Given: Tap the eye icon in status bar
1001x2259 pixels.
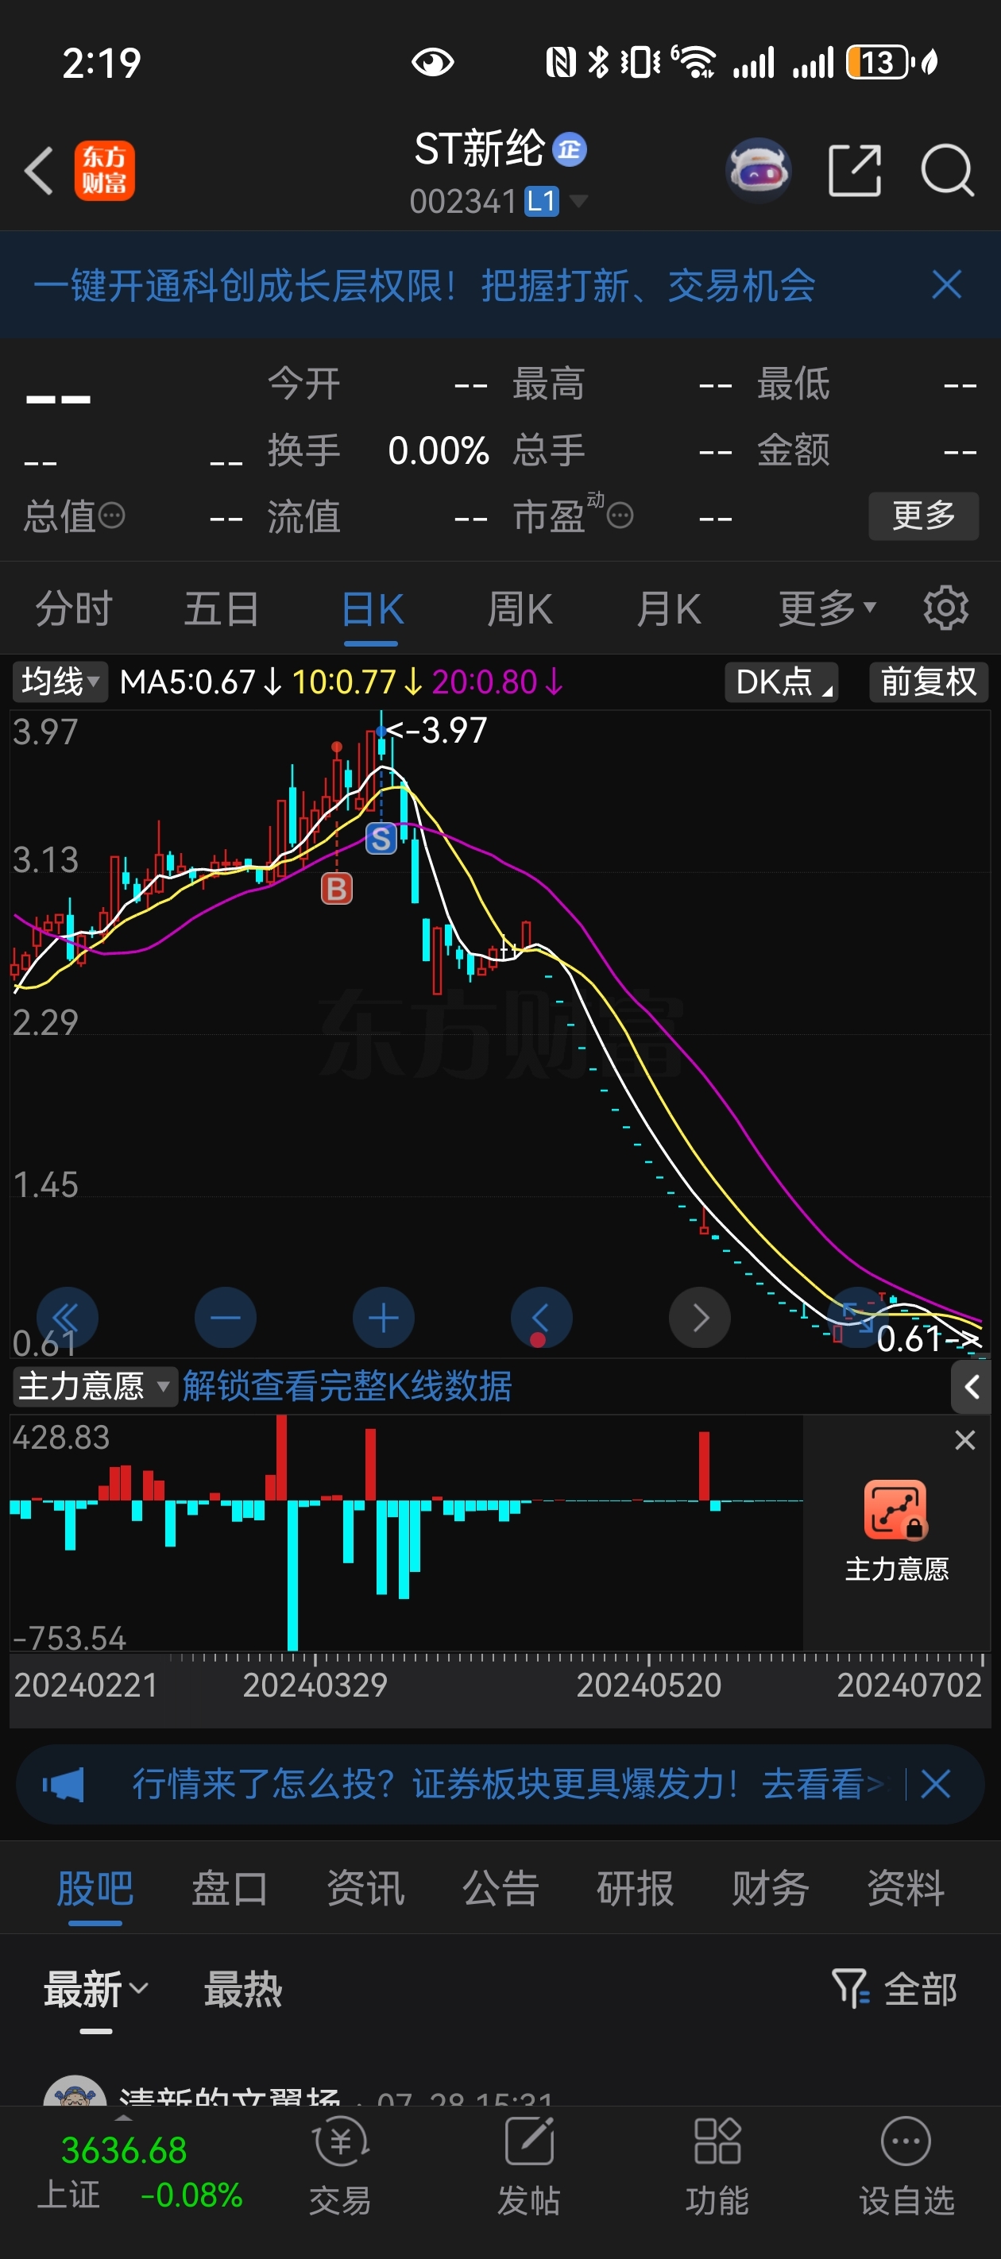Looking at the screenshot, I should (432, 62).
